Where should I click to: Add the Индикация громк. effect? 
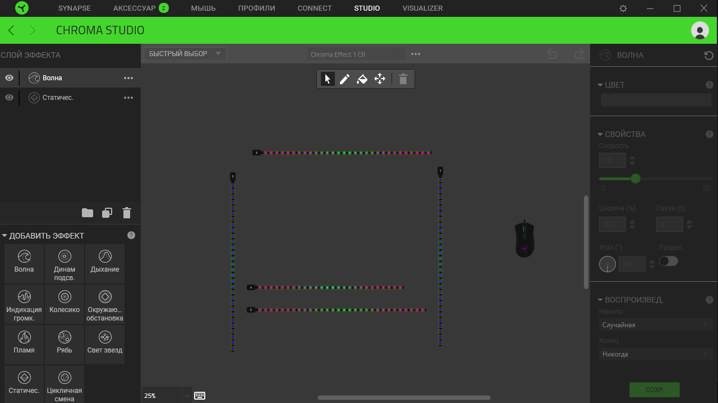tap(24, 304)
